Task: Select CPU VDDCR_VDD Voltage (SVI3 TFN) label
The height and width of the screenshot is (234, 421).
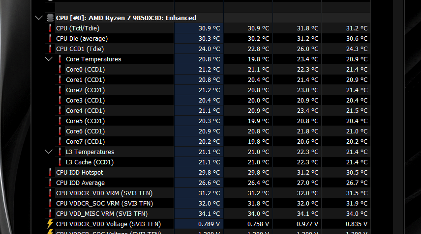Action: click(109, 224)
